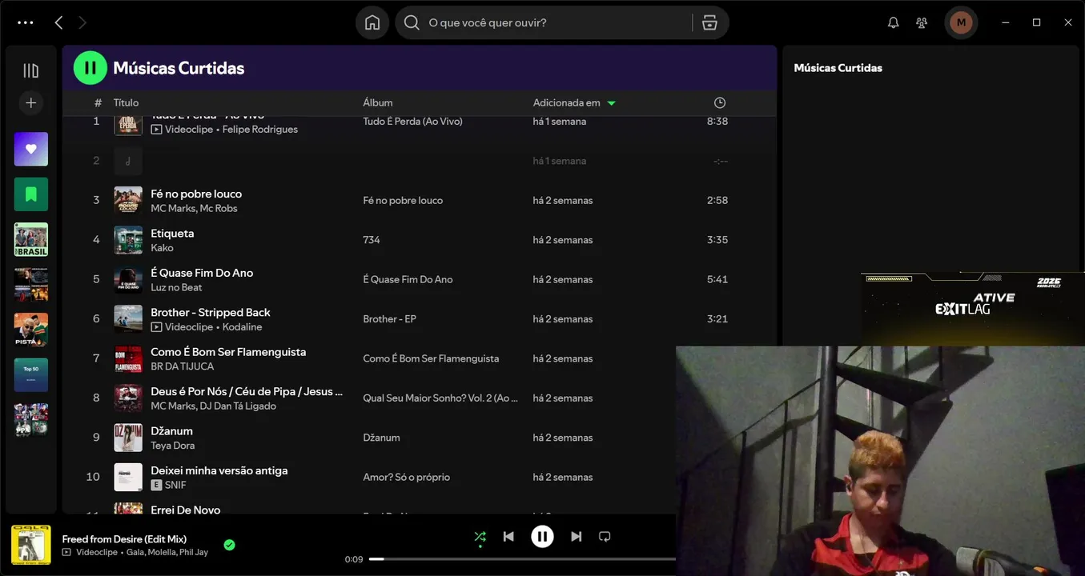Screen dimensions: 1085x576
Task: Open the profile avatar 'M'
Action: 961,22
